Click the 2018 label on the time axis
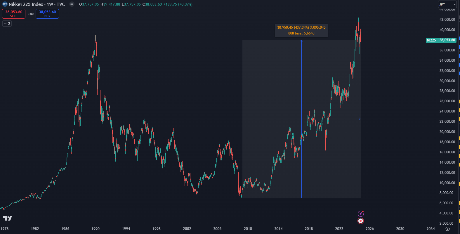This screenshot has width=460, height=234. [309, 229]
